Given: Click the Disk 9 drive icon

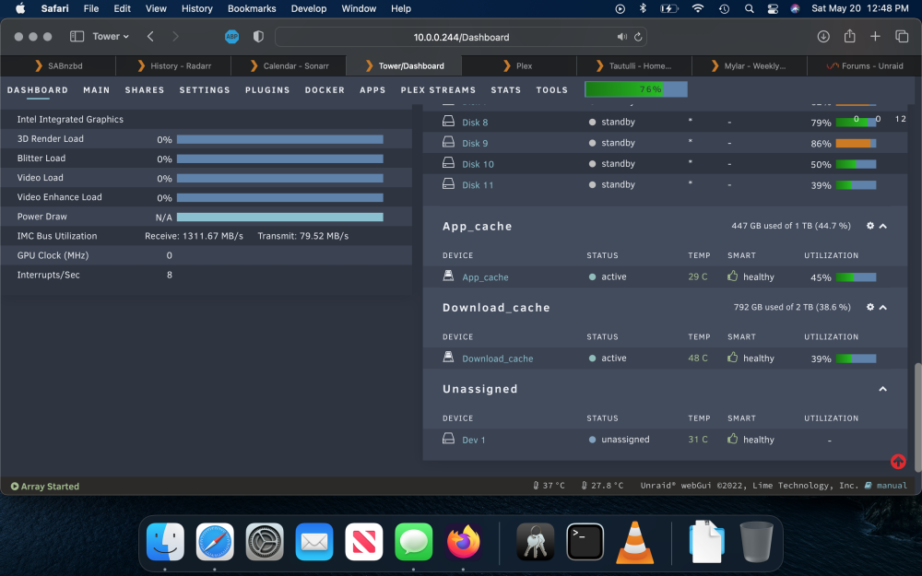Looking at the screenshot, I should pyautogui.click(x=448, y=142).
